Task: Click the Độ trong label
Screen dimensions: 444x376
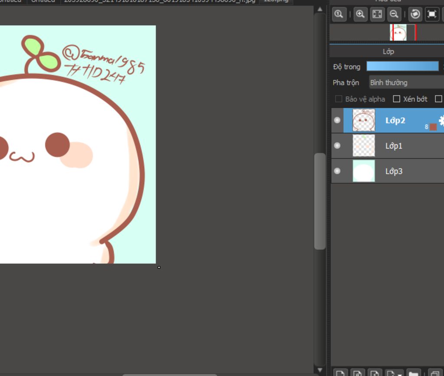Action: [x=347, y=67]
